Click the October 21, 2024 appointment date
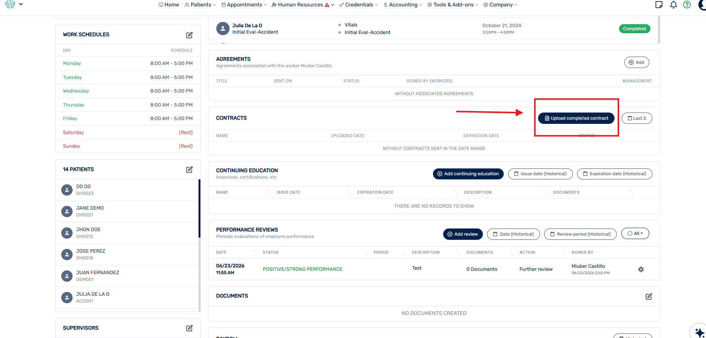Image resolution: width=706 pixels, height=338 pixels. 501,26
